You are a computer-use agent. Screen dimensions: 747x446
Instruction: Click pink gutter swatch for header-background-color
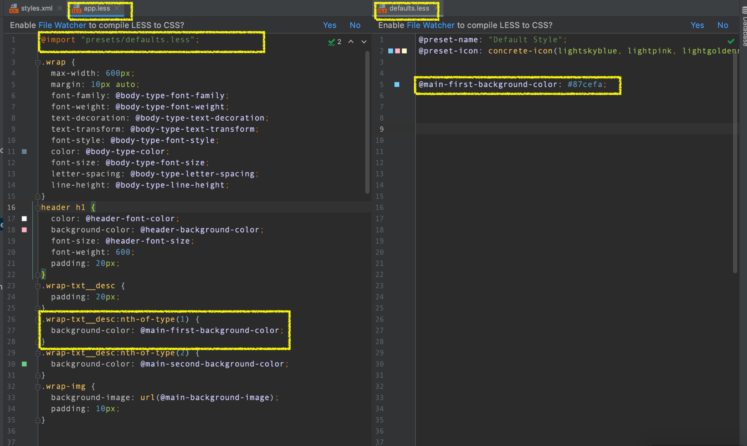[24, 230]
